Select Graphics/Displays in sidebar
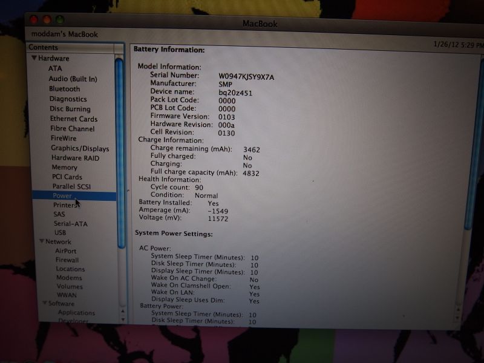 pyautogui.click(x=80, y=148)
